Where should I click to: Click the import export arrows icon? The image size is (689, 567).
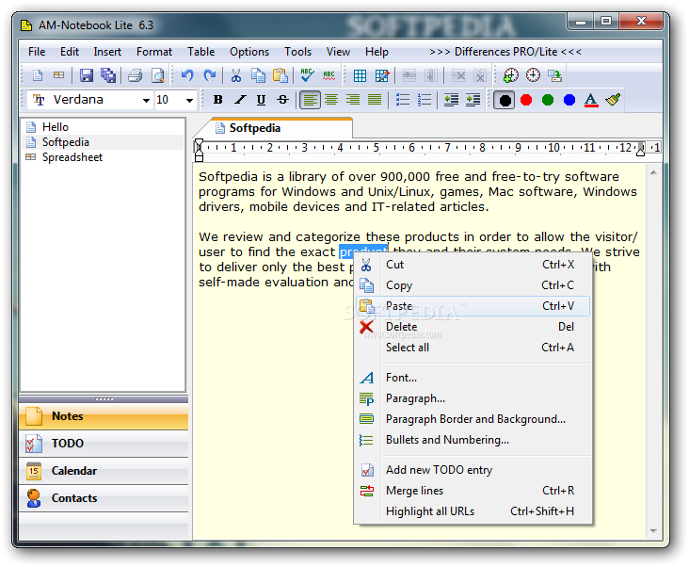(x=554, y=75)
